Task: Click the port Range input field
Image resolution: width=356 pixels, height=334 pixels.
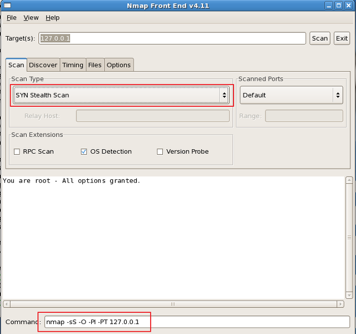Action: coord(304,116)
